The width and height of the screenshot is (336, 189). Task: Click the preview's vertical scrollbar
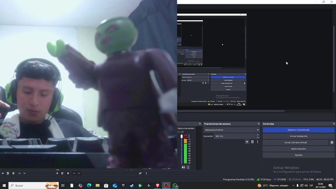pyautogui.click(x=334, y=58)
